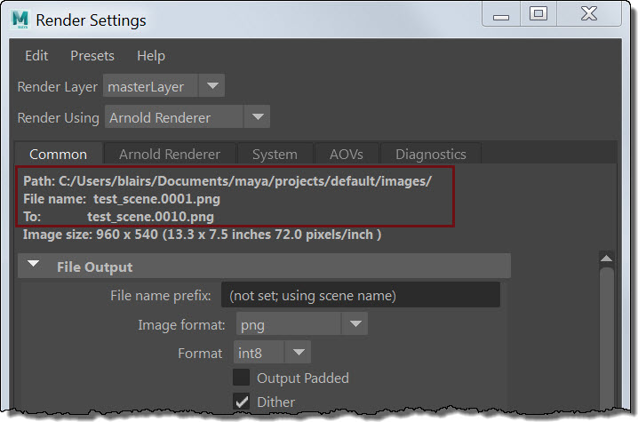Switch to the Arnold Renderer tab

coord(169,154)
